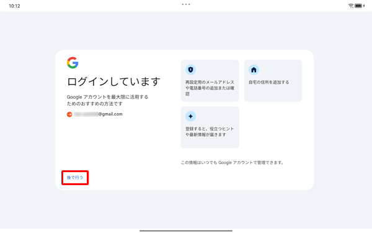Click the orange account avatar icon

[x=69, y=114]
